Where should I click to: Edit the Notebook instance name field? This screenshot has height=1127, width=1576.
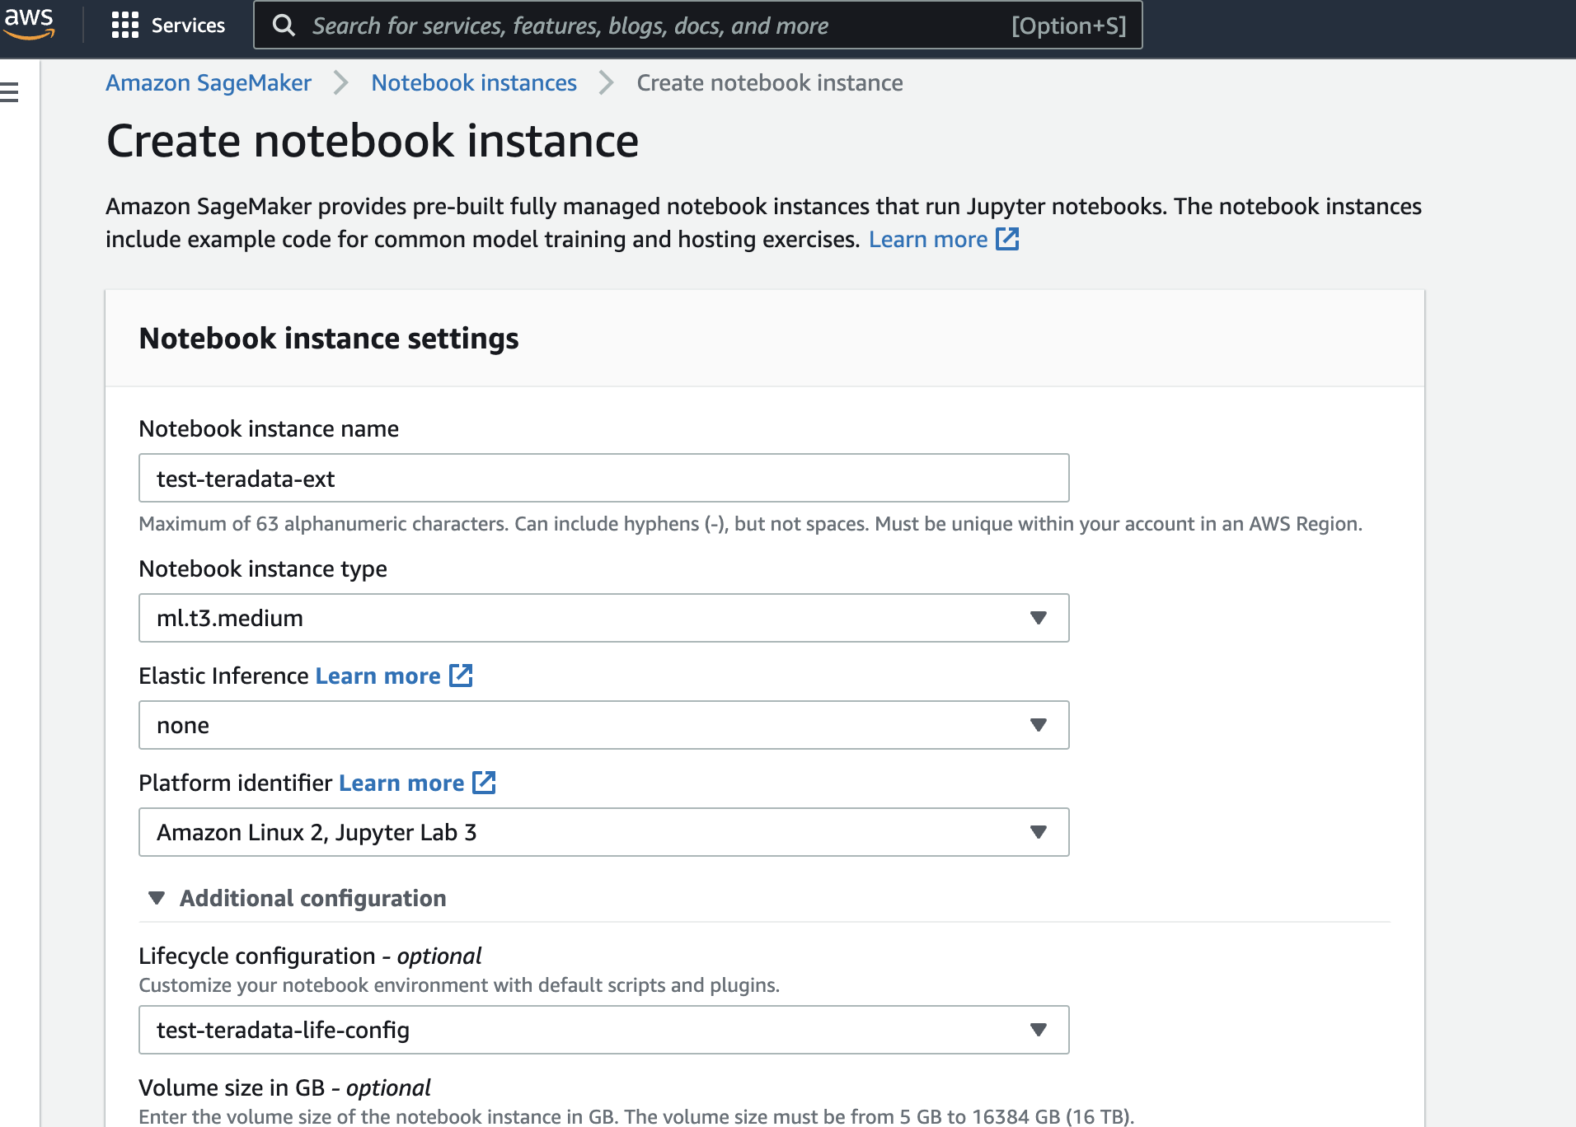coord(604,478)
